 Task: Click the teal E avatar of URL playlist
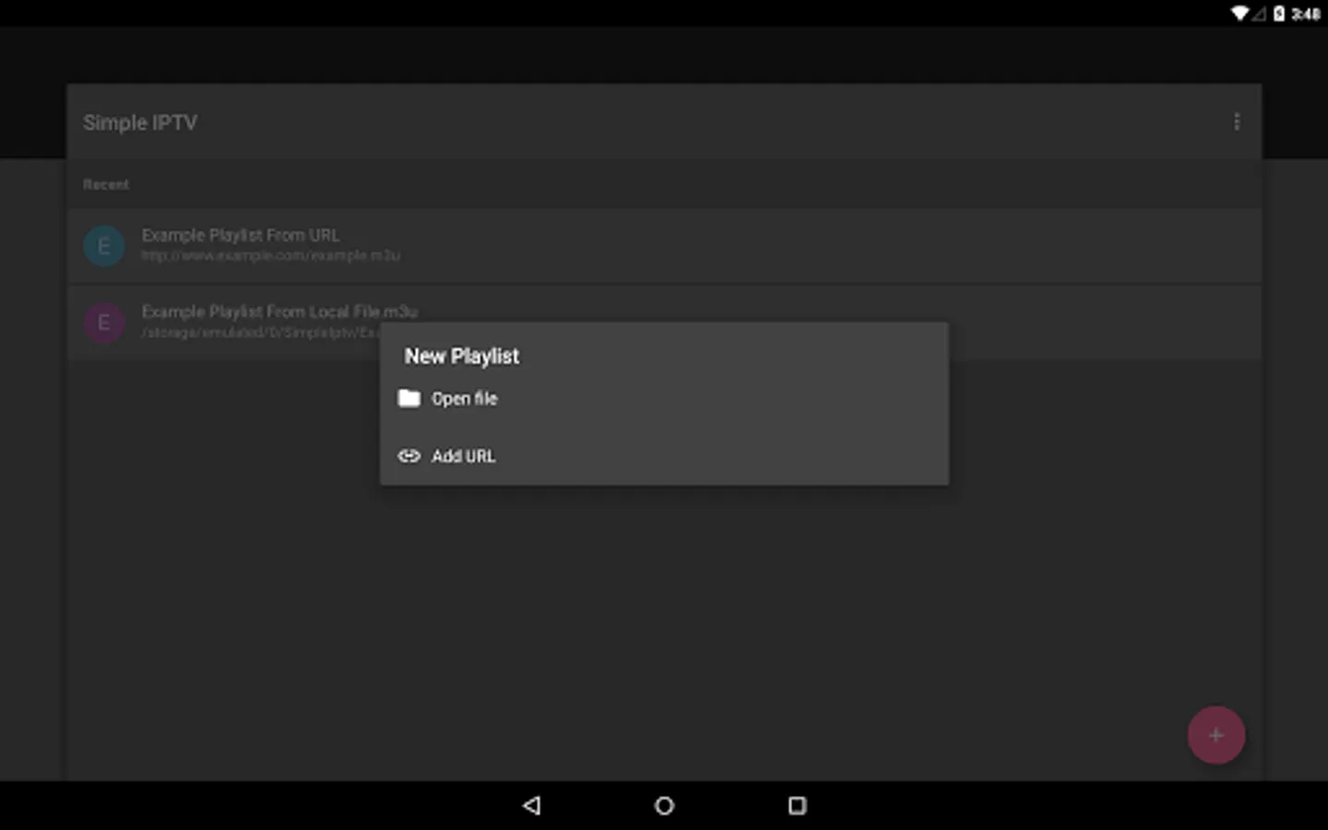(x=104, y=245)
